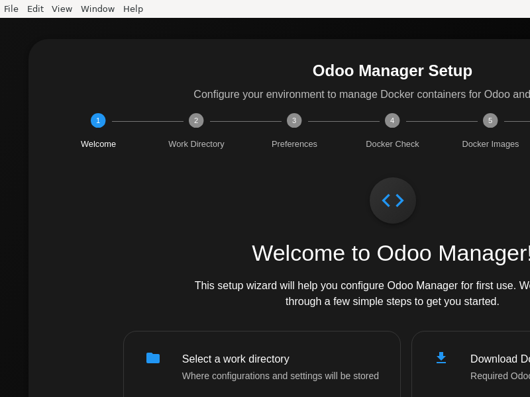
Task: Click the Select a work directory title
Action: tap(236, 359)
